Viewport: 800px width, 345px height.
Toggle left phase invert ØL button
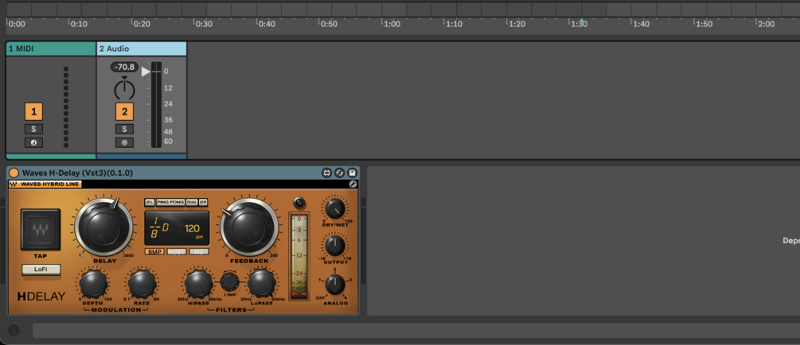pos(150,203)
